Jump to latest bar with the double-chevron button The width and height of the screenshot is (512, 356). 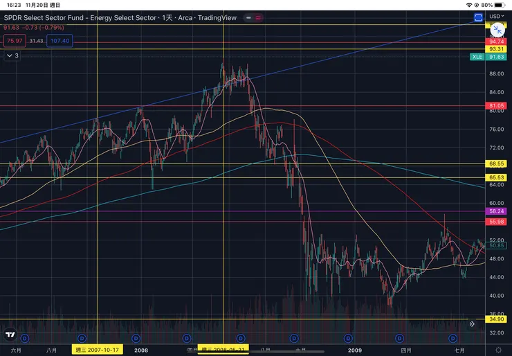(472, 324)
